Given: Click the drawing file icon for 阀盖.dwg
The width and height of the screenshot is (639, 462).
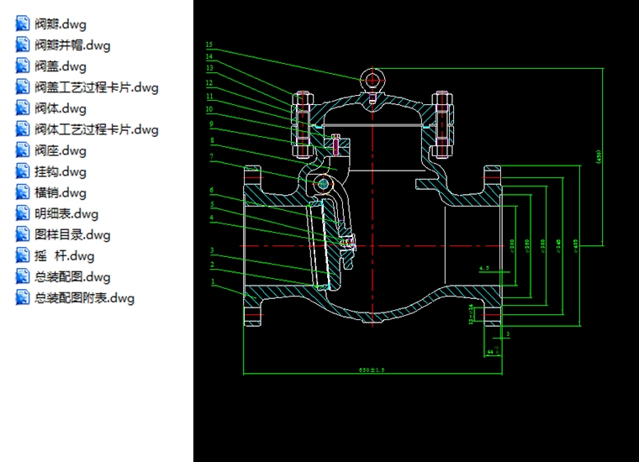Looking at the screenshot, I should click(x=23, y=66).
